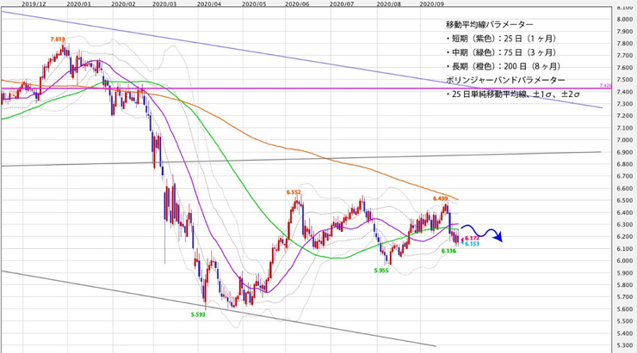Select the '7.000' price axis label
637x353 pixels.
624,140
